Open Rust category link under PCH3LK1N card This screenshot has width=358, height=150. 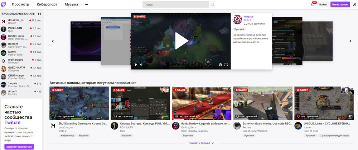coord(123,131)
